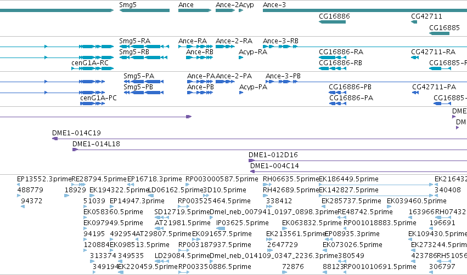The image size is (467, 275).
Task: Select the DME1-012D16 clone label
Action: pyautogui.click(x=273, y=155)
